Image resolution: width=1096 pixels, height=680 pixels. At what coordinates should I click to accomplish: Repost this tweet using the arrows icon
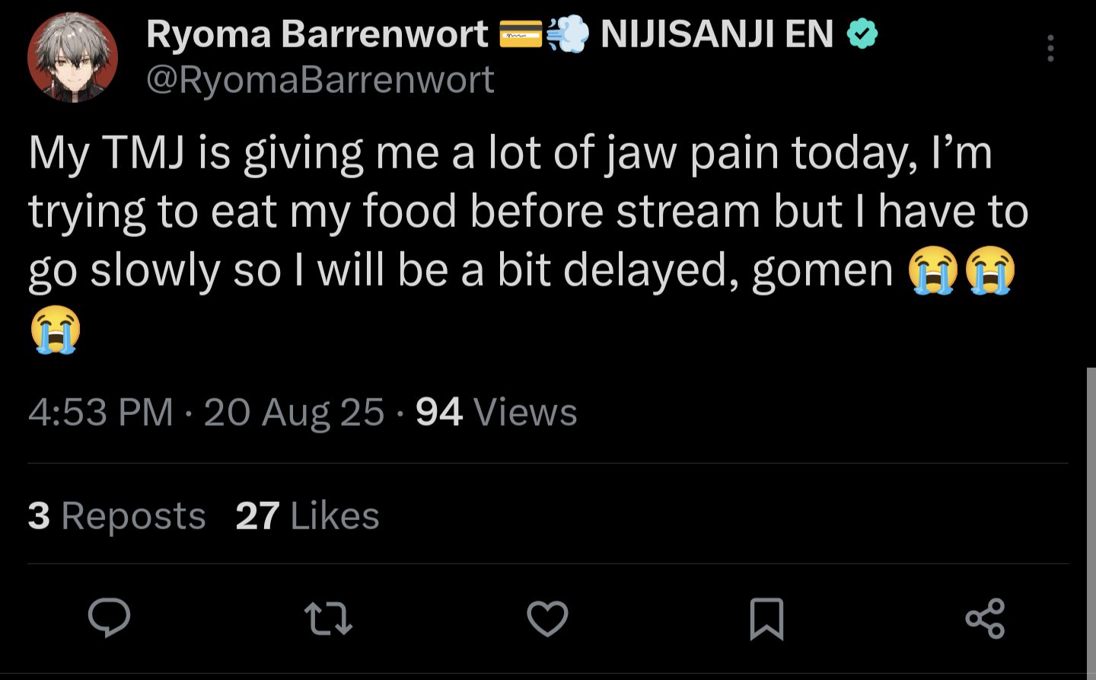328,618
